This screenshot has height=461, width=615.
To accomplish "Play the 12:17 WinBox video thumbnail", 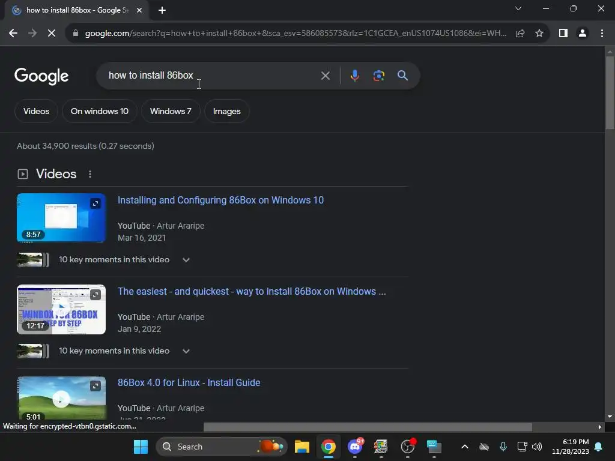I will [x=61, y=309].
